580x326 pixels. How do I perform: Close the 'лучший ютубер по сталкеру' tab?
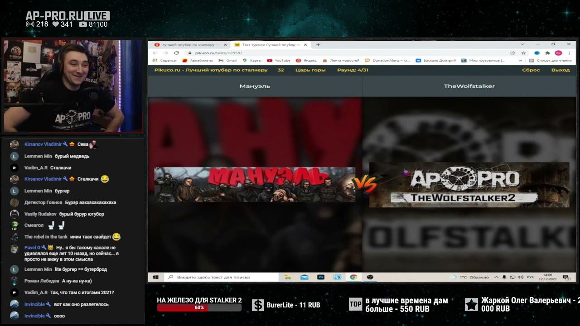(225, 45)
